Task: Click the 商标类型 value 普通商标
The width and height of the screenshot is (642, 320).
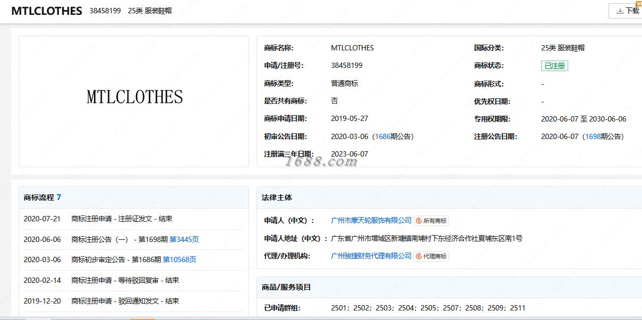Action: [x=345, y=83]
